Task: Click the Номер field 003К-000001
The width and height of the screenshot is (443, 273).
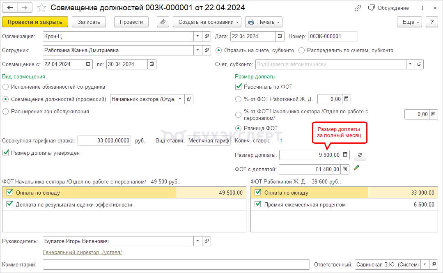Action: click(x=333, y=36)
